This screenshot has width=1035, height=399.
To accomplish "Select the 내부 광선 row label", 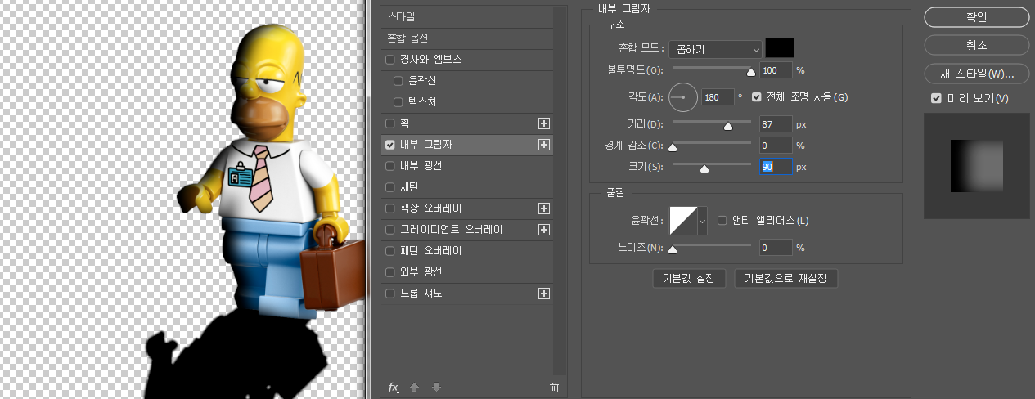I will click(x=421, y=166).
